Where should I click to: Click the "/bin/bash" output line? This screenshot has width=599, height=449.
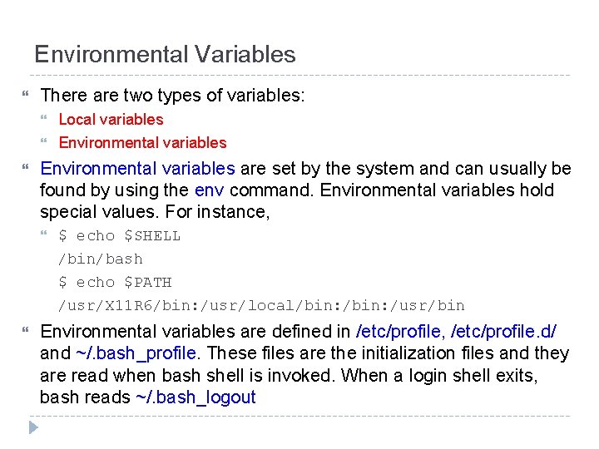click(x=101, y=259)
